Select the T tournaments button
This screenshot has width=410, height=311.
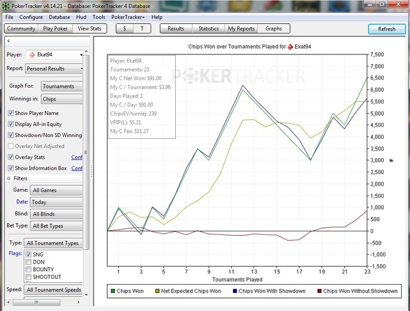(x=142, y=29)
